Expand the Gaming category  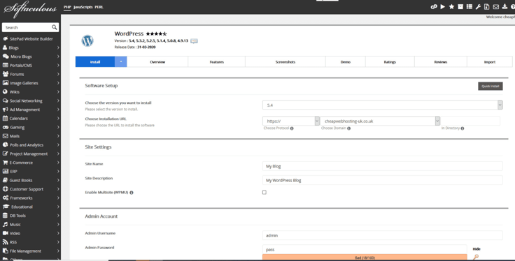point(30,127)
